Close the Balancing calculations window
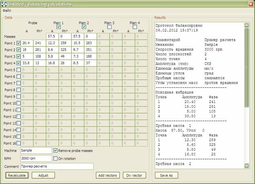 (251, 4)
